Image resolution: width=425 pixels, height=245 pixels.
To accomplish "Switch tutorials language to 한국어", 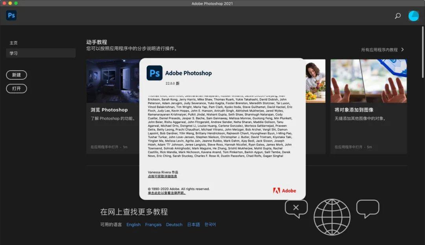I will tap(210, 225).
